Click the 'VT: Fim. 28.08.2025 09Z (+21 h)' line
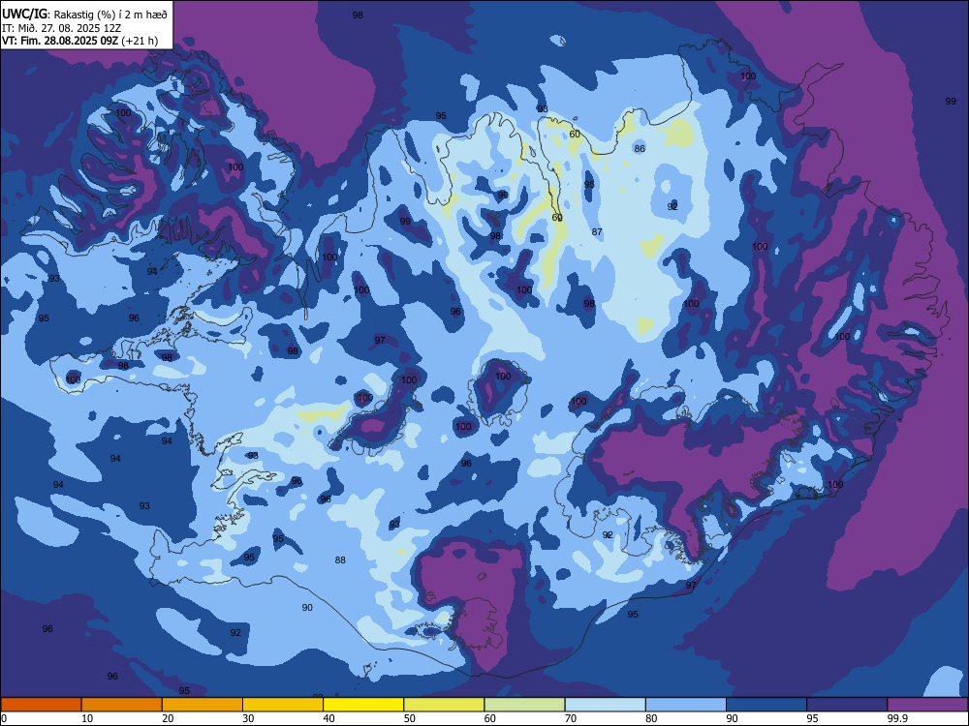969x726 pixels. [79, 41]
